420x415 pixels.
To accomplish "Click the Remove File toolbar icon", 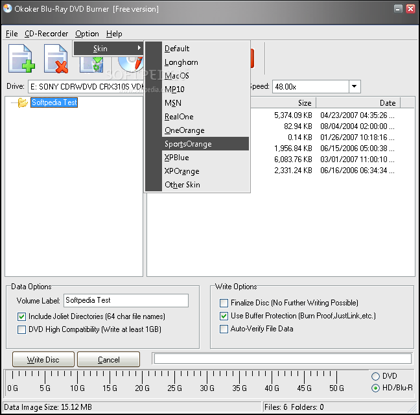I will click(x=56, y=58).
